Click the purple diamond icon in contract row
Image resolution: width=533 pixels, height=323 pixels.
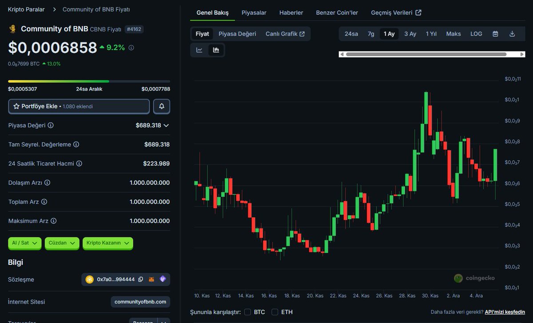pyautogui.click(x=163, y=279)
